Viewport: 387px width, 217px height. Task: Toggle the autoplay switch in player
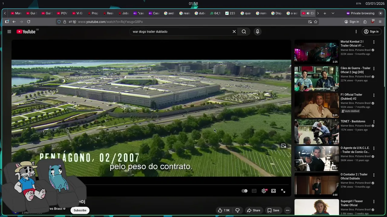245,191
